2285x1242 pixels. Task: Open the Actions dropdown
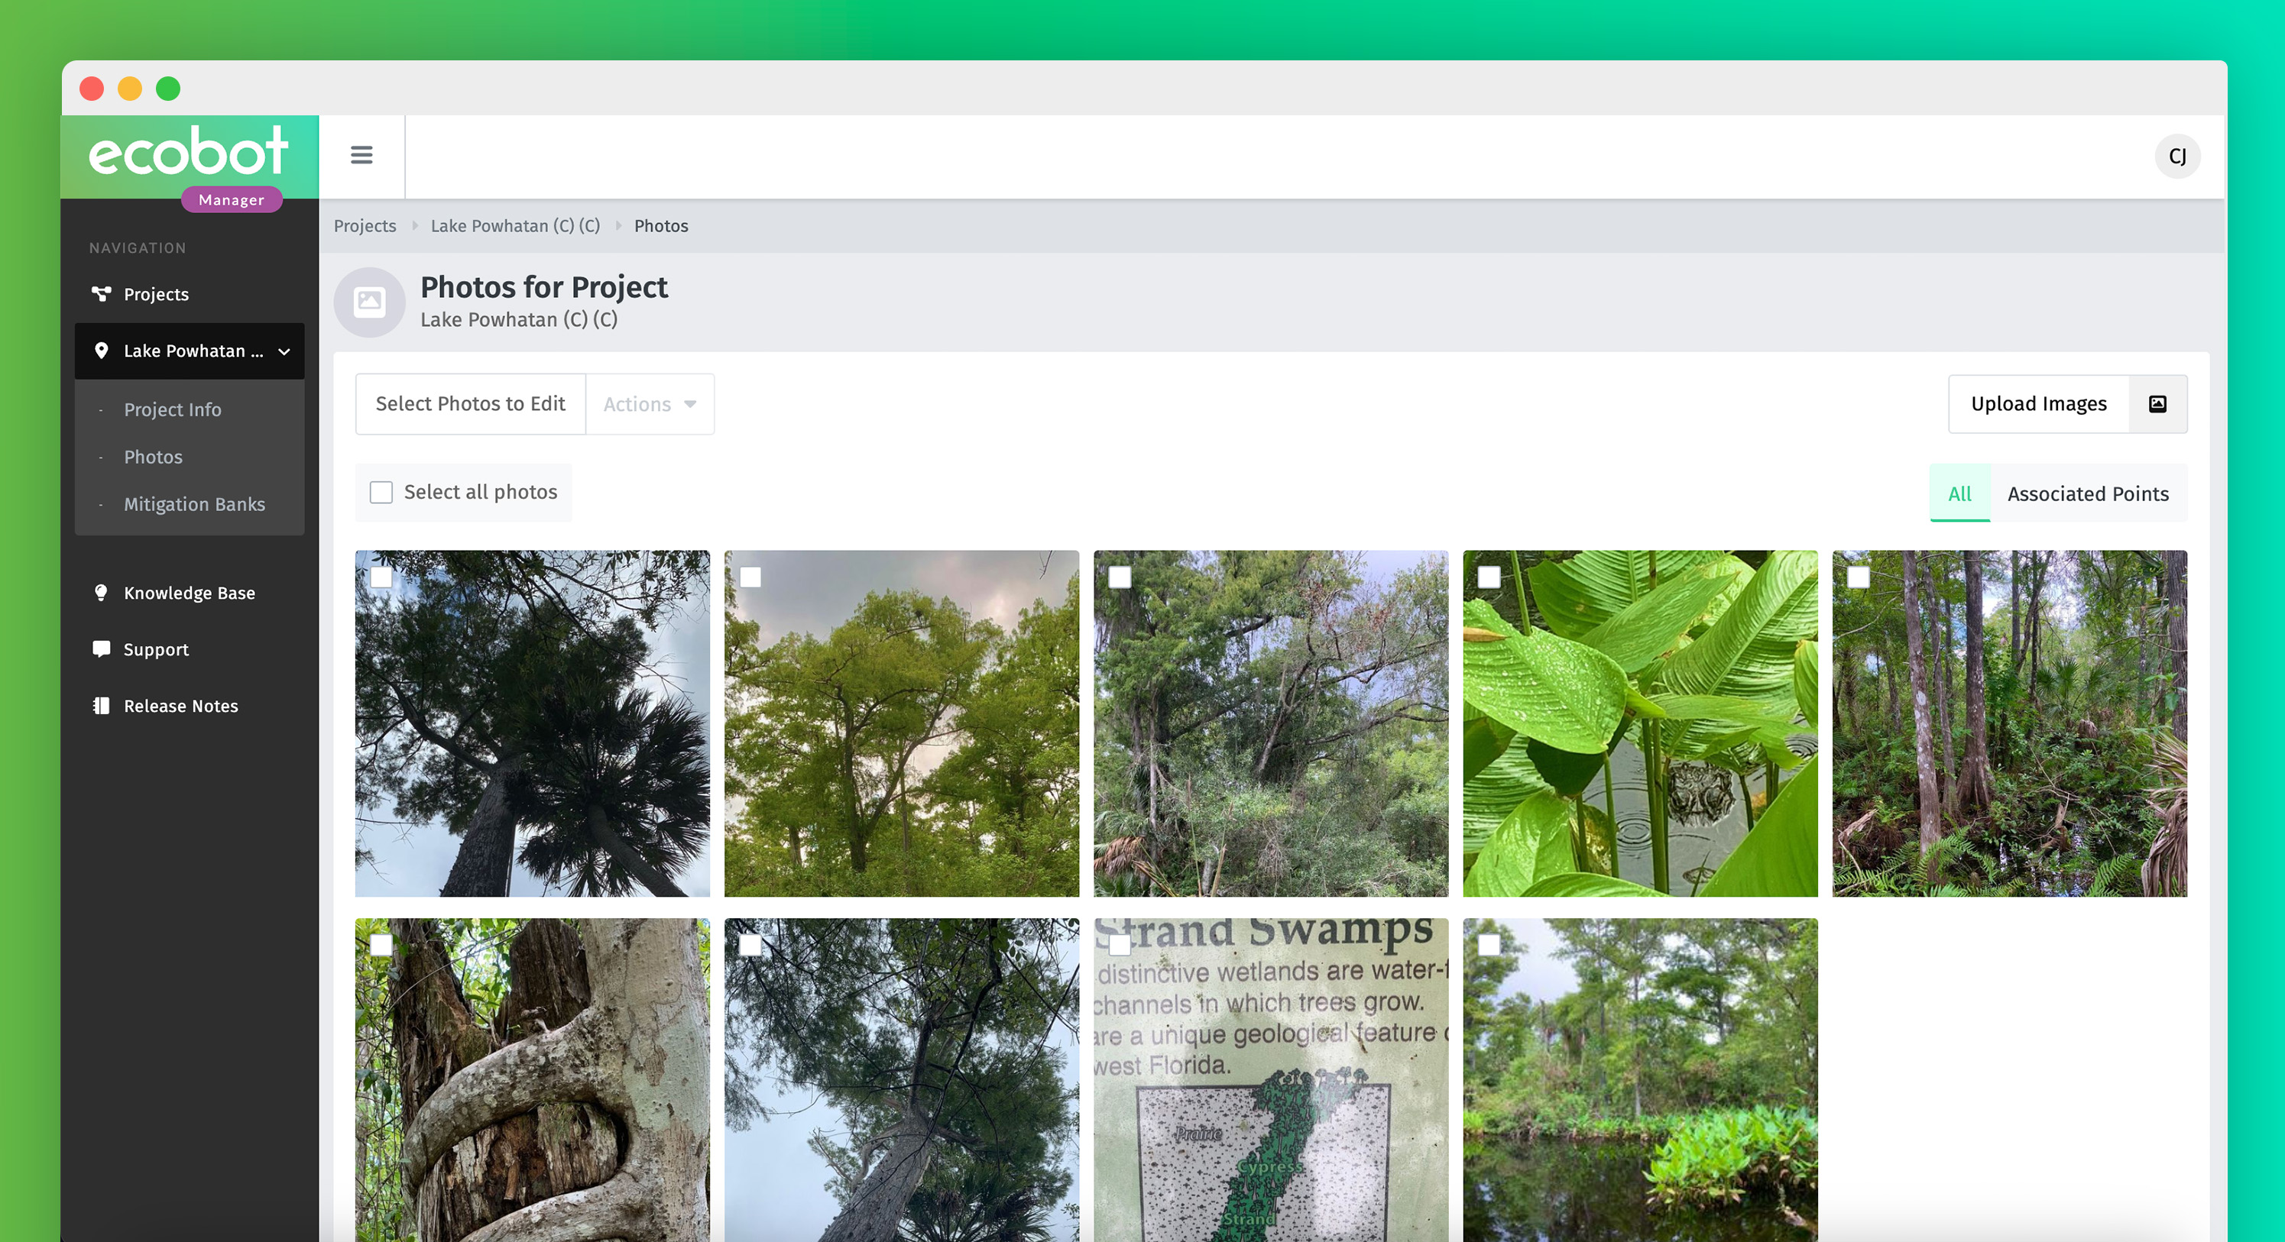pos(650,404)
